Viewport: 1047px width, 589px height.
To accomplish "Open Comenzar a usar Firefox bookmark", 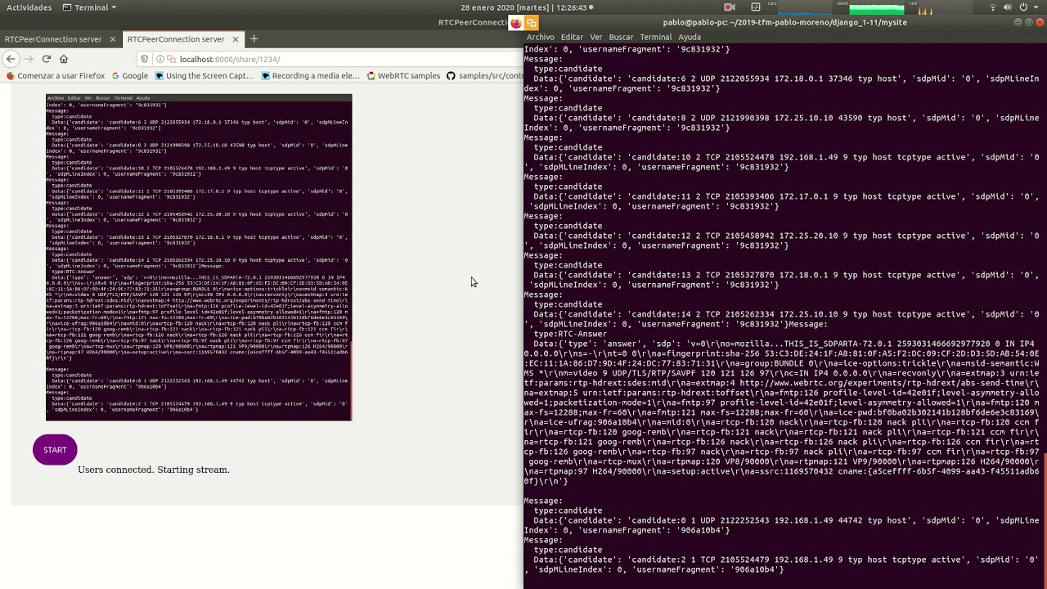I will click(56, 75).
